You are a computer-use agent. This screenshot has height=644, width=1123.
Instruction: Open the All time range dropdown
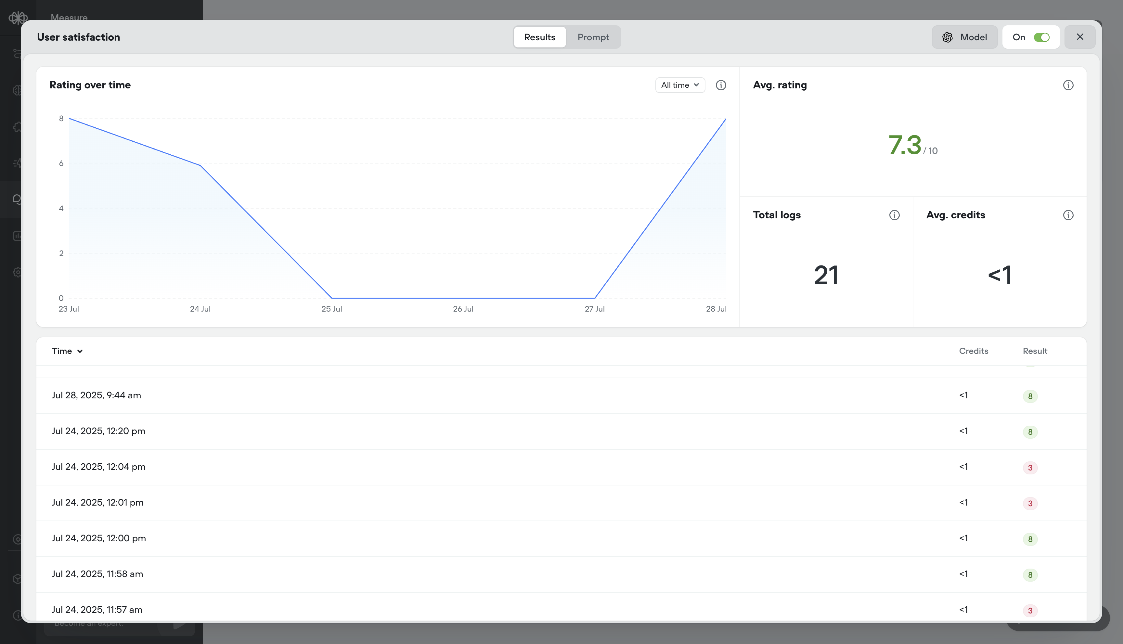click(680, 85)
